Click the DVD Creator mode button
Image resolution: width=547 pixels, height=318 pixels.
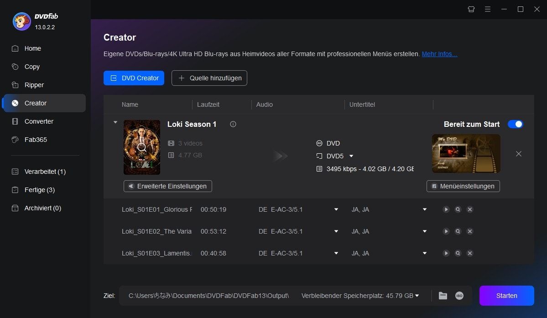134,78
